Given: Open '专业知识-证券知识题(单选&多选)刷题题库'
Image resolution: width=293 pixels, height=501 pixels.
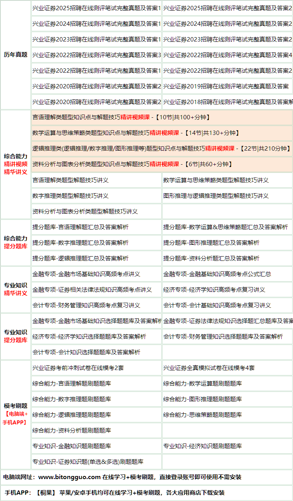Looking at the screenshot, I should [x=96, y=462].
